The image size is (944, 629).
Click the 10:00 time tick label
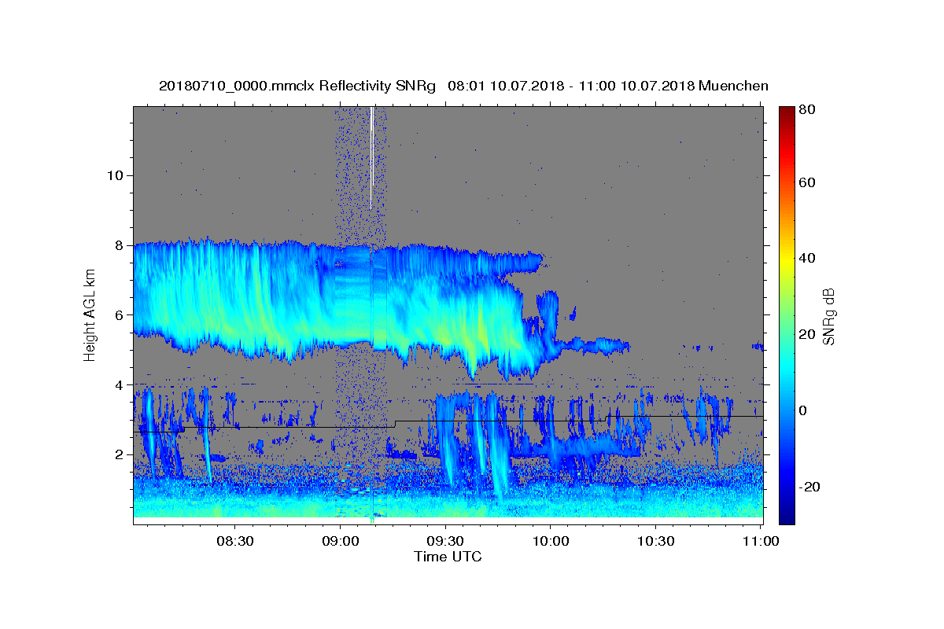pyautogui.click(x=551, y=542)
